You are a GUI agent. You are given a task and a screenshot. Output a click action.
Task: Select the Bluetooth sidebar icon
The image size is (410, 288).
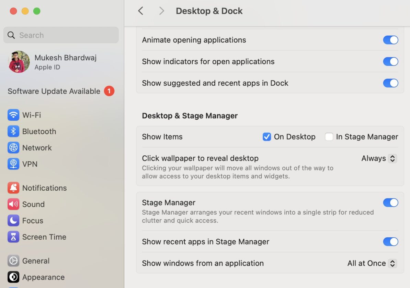38,131
